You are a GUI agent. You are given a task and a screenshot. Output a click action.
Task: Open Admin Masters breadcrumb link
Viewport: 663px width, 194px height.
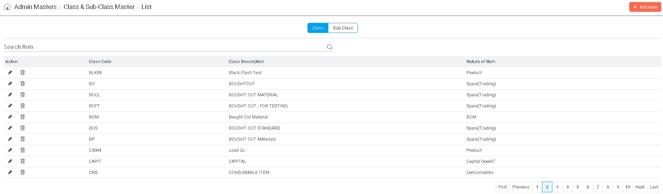coord(35,7)
